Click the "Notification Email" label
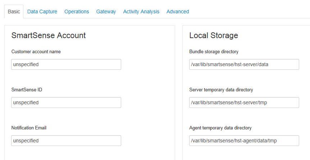This screenshot has width=310, height=160. point(29,128)
